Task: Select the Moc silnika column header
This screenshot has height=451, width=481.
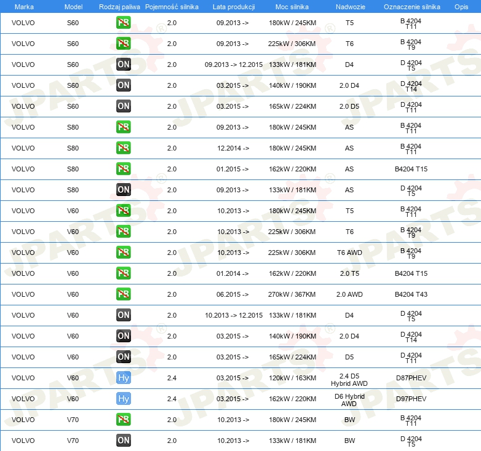Action: pyautogui.click(x=292, y=6)
